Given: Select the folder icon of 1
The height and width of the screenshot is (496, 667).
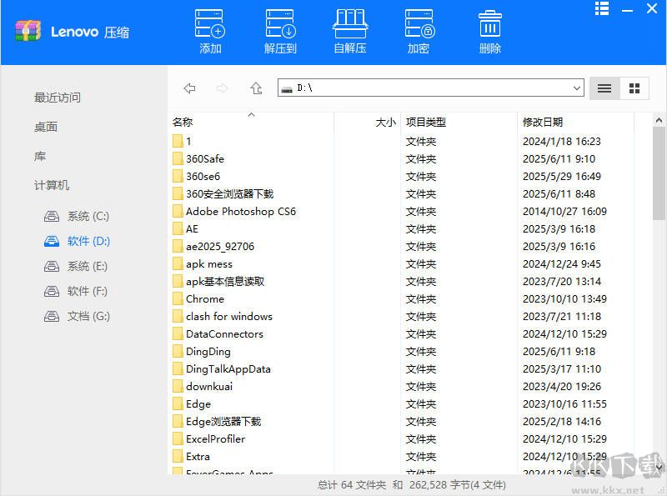Looking at the screenshot, I should [x=178, y=141].
